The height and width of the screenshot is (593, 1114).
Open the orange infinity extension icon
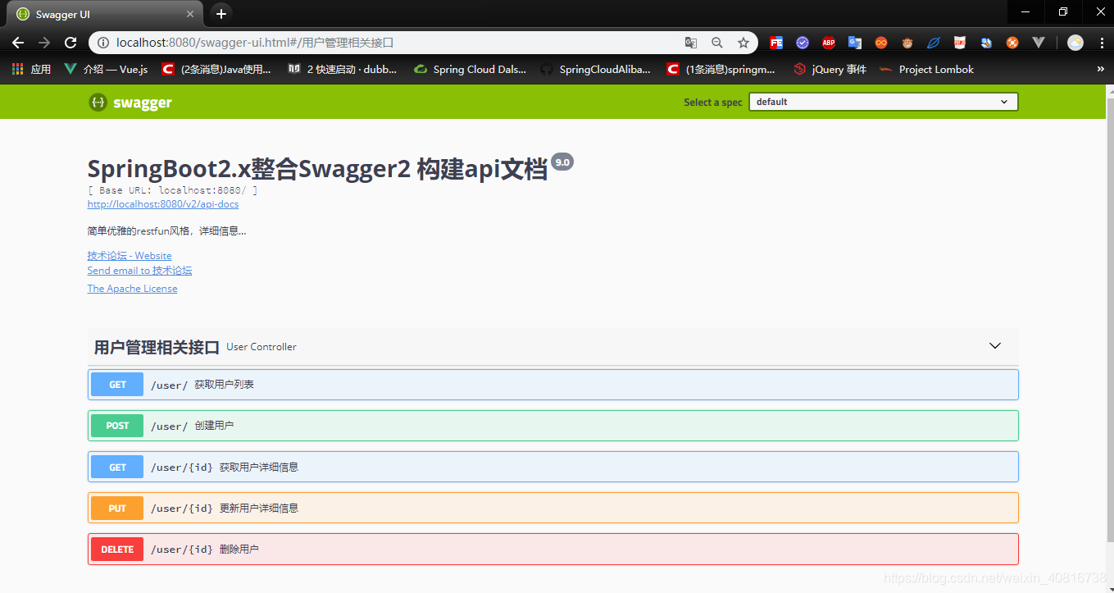click(x=881, y=43)
